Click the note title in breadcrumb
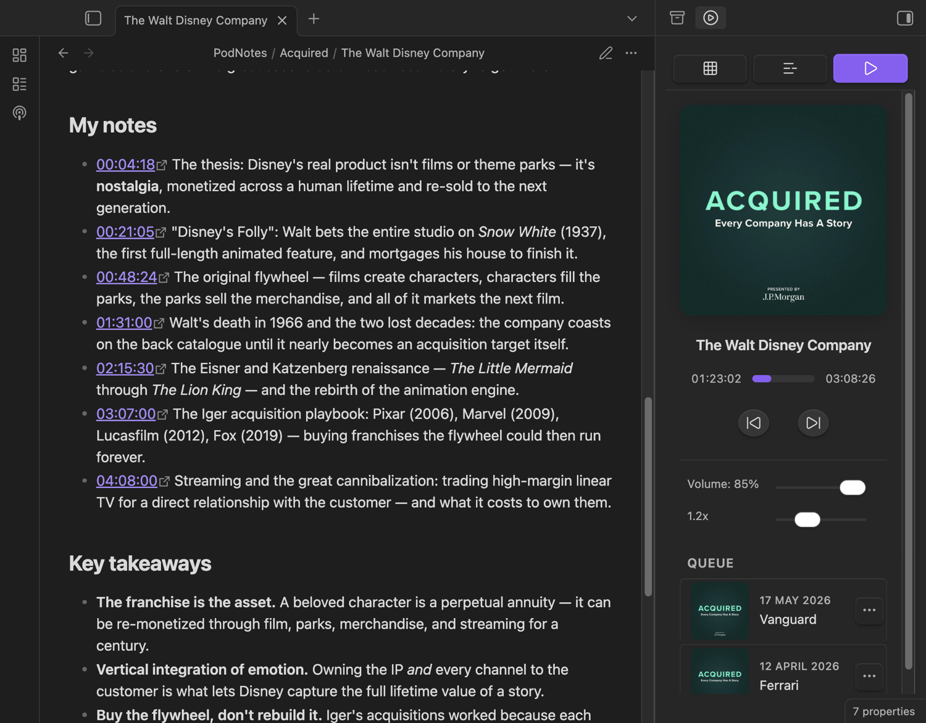Viewport: 926px width, 723px height. [x=413, y=53]
